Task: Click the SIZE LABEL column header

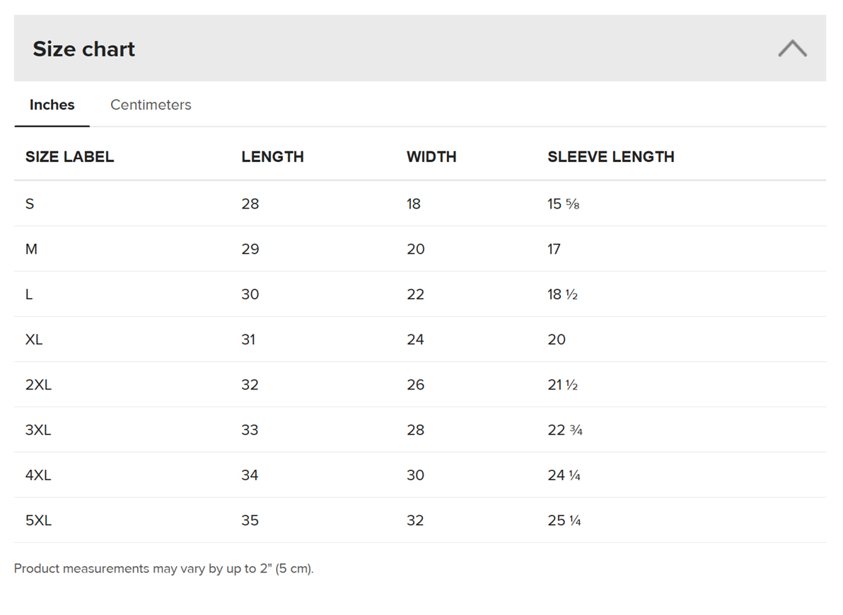Action: pos(69,157)
